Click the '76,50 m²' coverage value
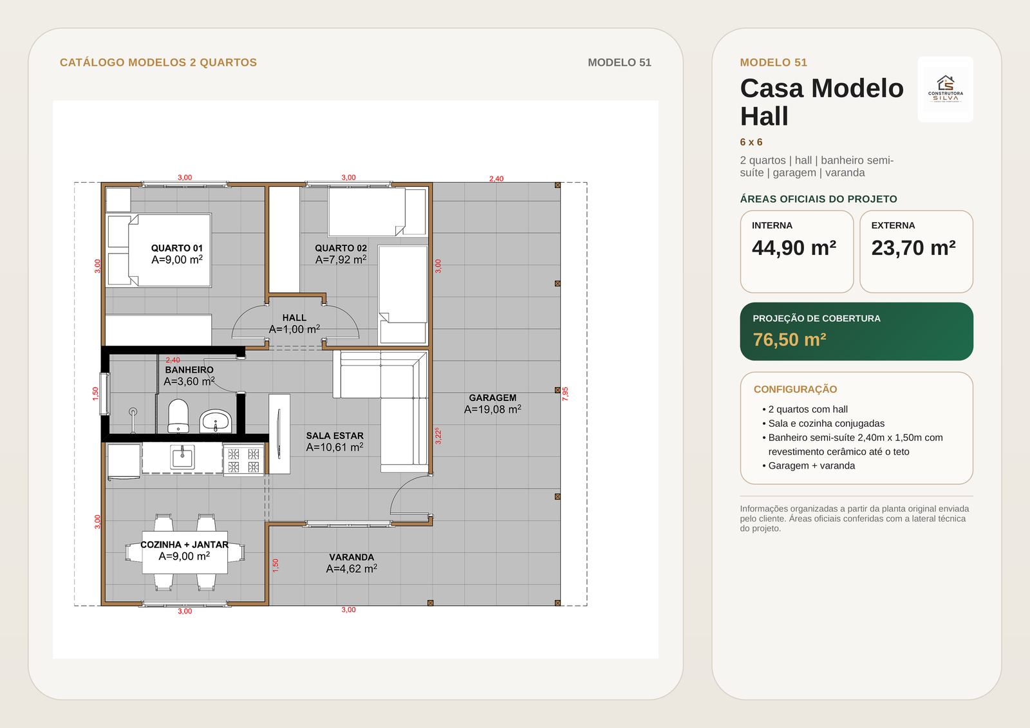The height and width of the screenshot is (728, 1030). point(789,340)
